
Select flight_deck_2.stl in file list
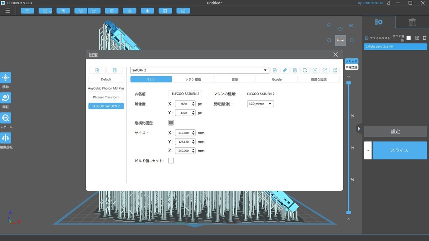coord(395,46)
